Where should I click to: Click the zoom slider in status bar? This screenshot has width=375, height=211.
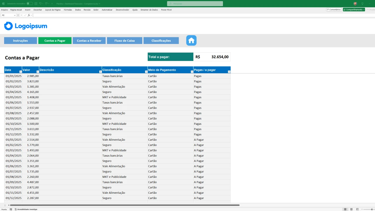[368, 209]
